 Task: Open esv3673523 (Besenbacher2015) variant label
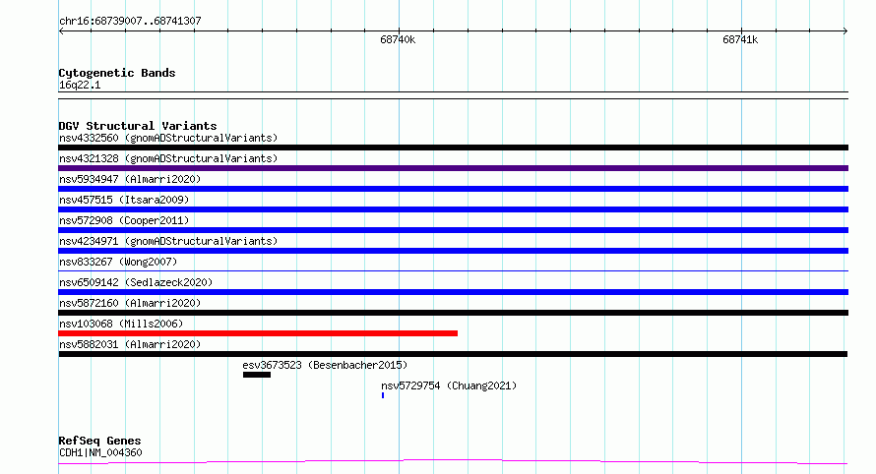[325, 365]
